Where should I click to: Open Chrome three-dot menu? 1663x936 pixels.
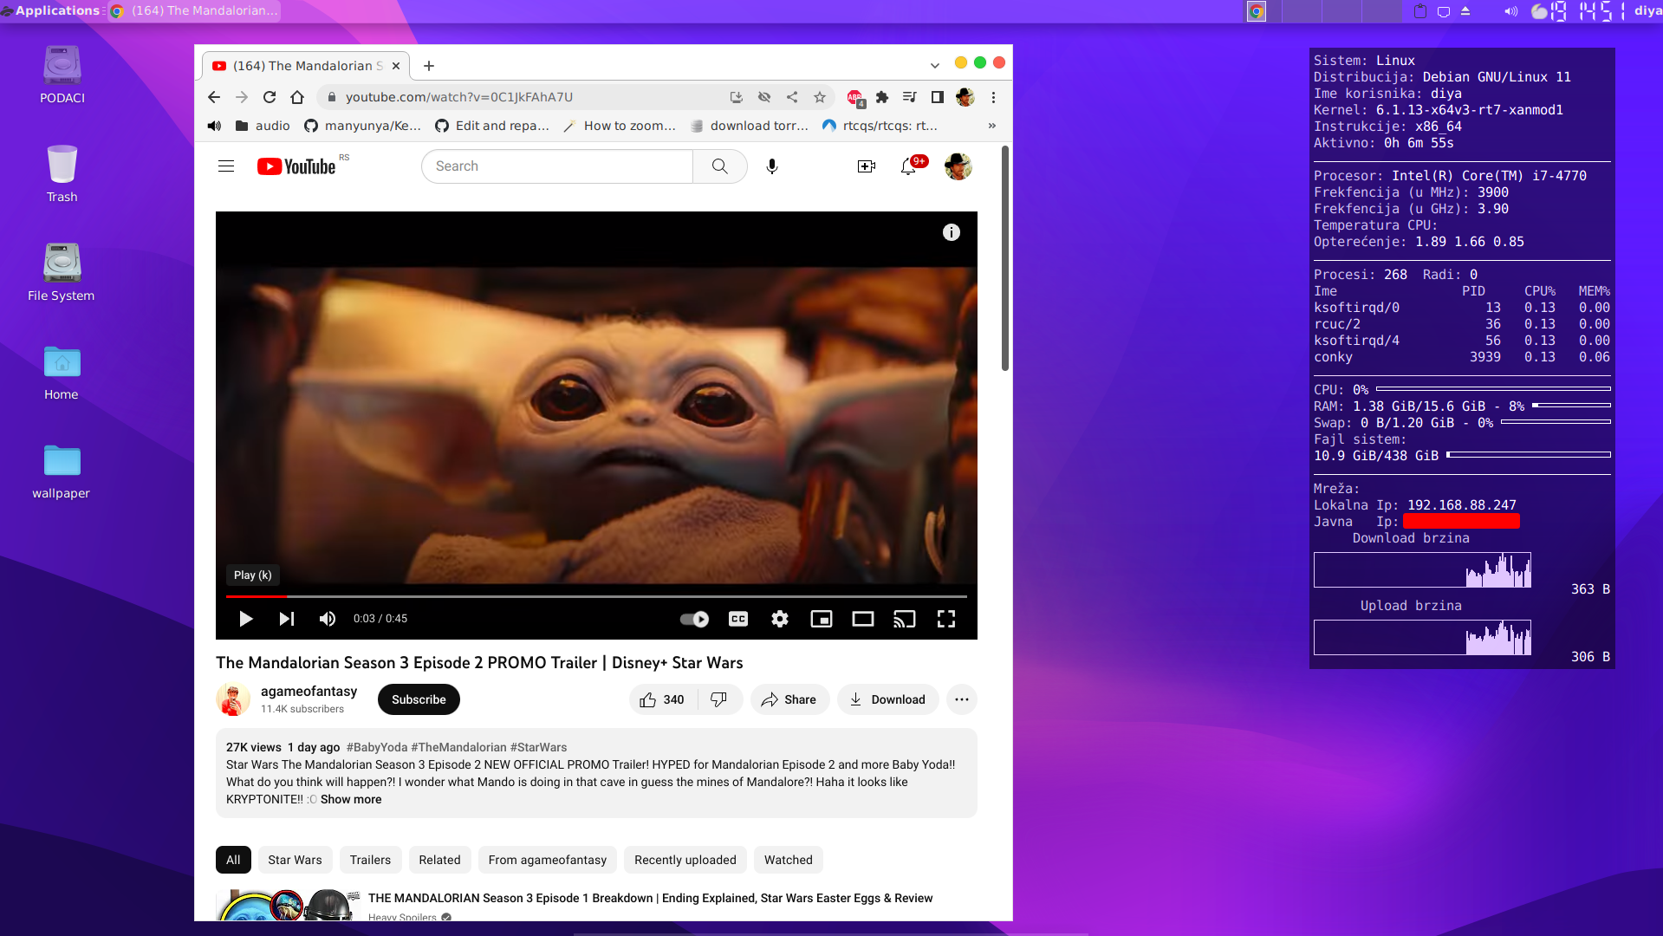tap(994, 97)
